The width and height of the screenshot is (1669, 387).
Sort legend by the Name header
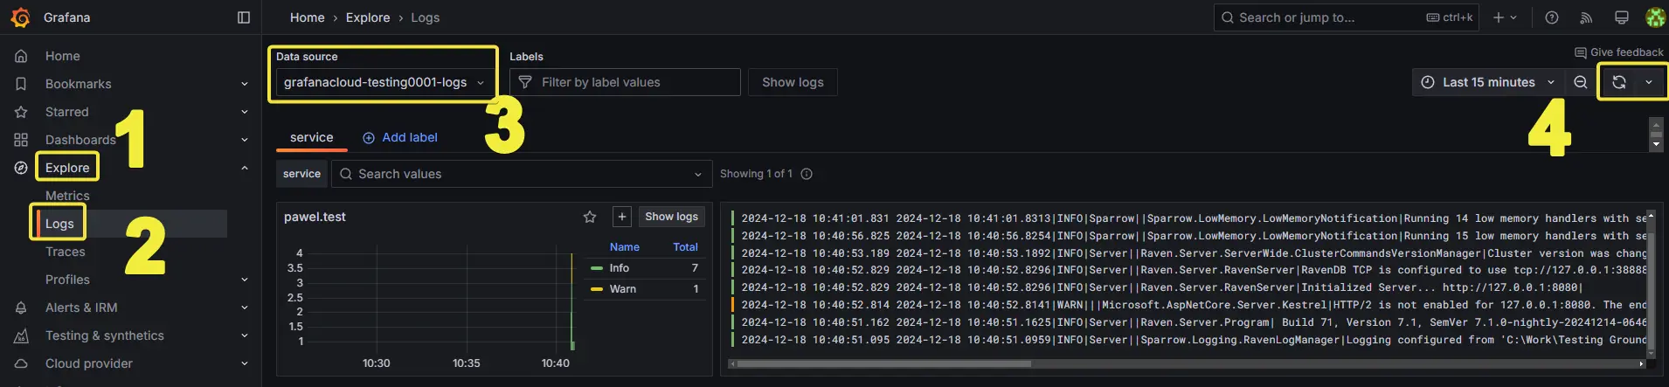[625, 247]
